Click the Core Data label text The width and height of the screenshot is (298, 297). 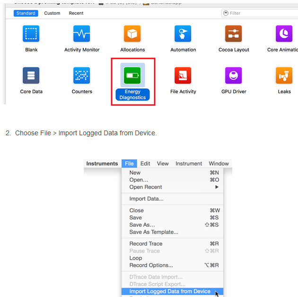point(31,92)
